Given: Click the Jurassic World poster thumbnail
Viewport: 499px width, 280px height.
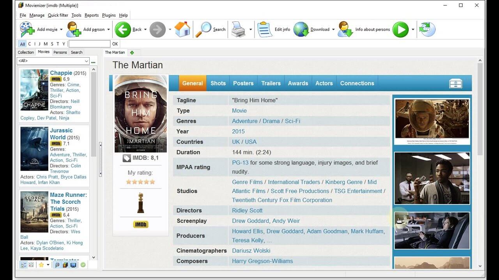Looking at the screenshot, I should click(x=34, y=149).
